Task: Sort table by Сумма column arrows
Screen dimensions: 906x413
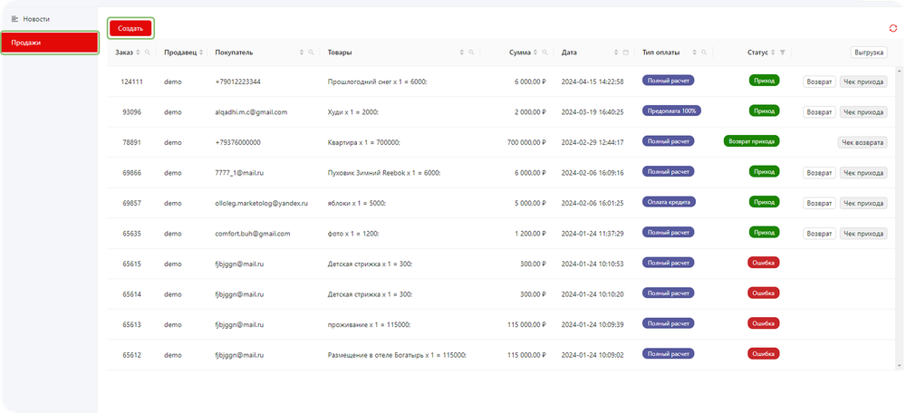Action: 535,53
